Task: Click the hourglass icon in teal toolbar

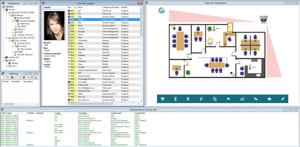Action: tap(175, 99)
